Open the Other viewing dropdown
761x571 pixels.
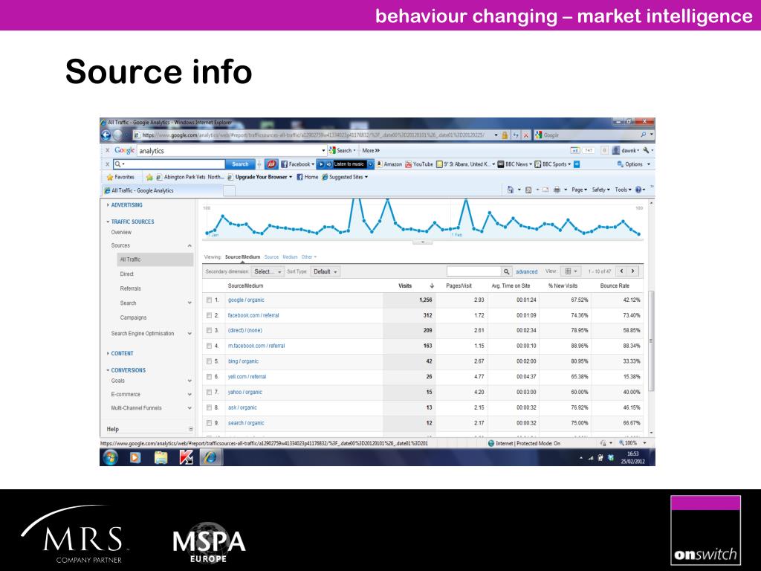point(308,257)
